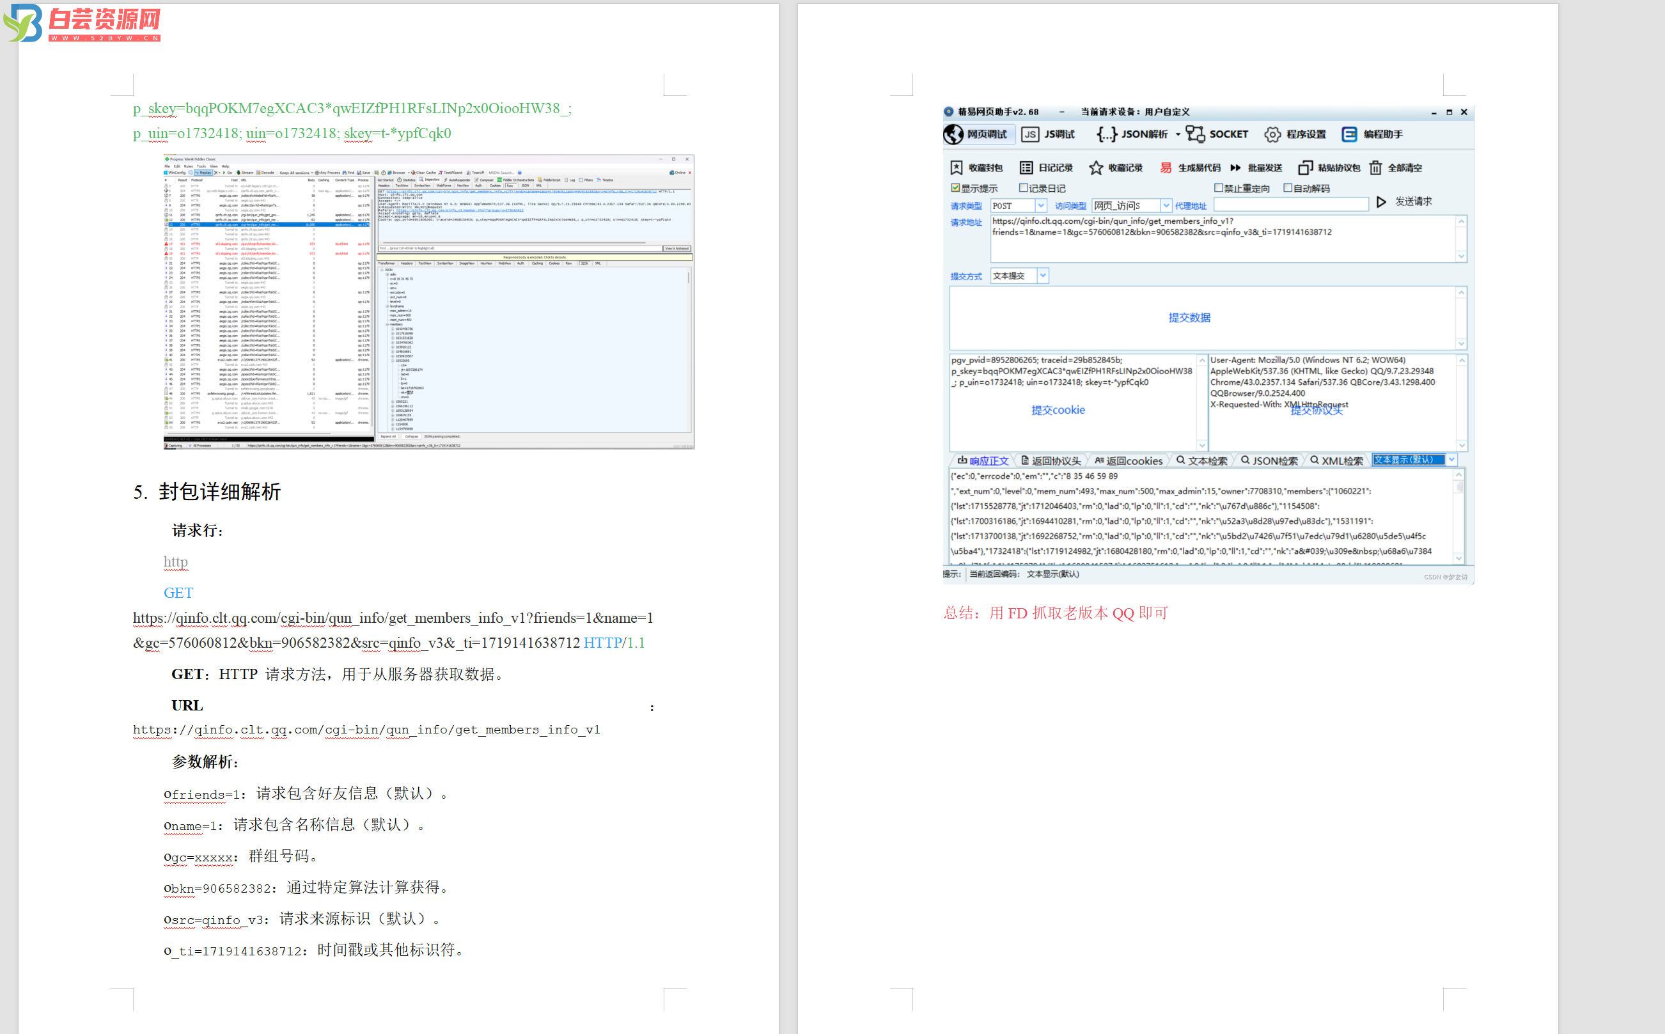Click red summary text 总结：用 FD 抓取老版本 QQ 即可

click(1056, 613)
